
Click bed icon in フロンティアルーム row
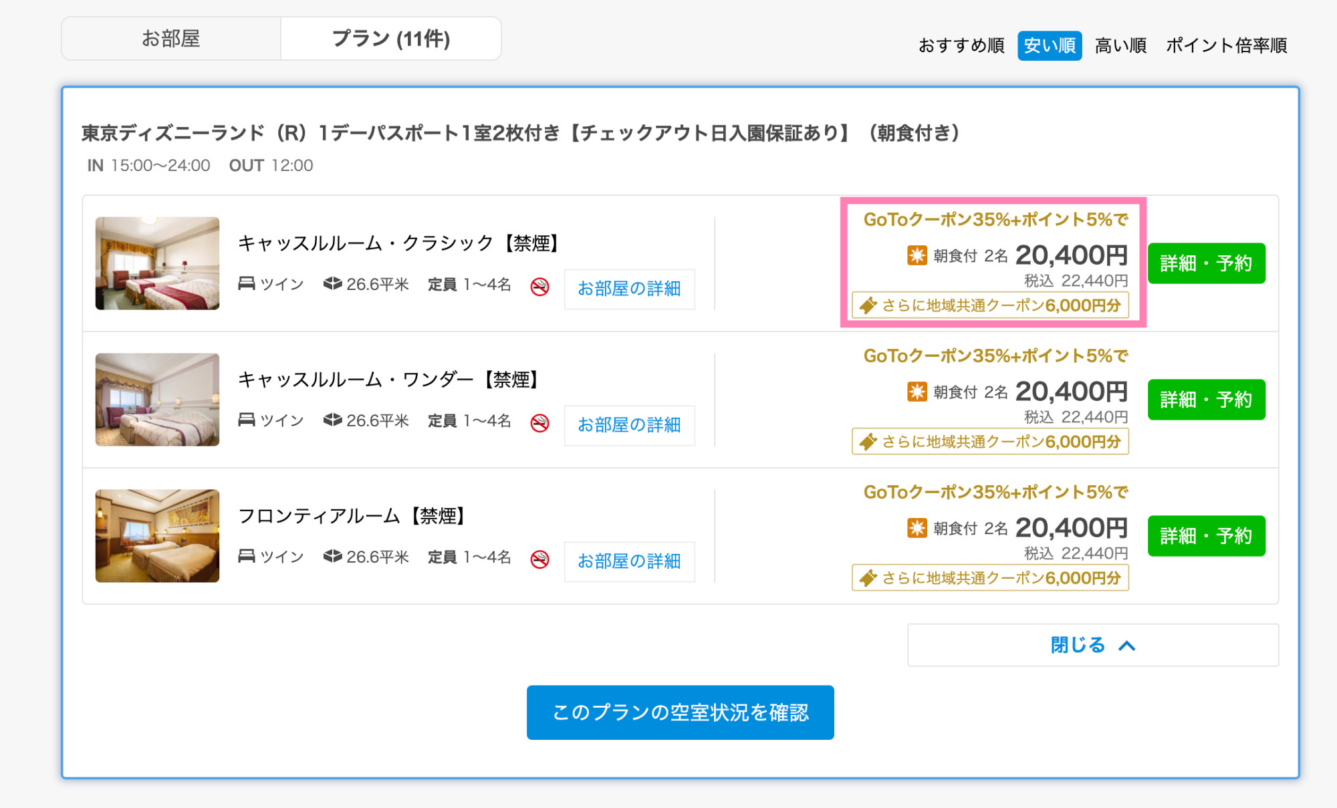[247, 556]
